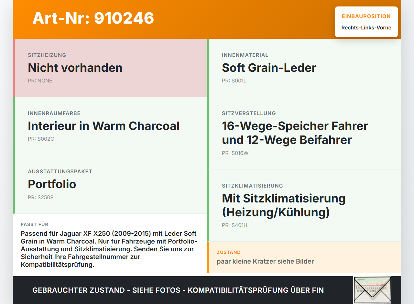The image size is (414, 304).
Task: Click the PR: S250P code
Action: pos(41,197)
